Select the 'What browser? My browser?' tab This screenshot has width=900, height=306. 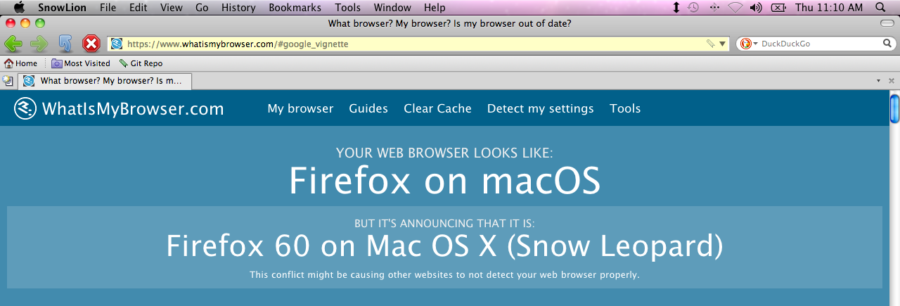[105, 81]
